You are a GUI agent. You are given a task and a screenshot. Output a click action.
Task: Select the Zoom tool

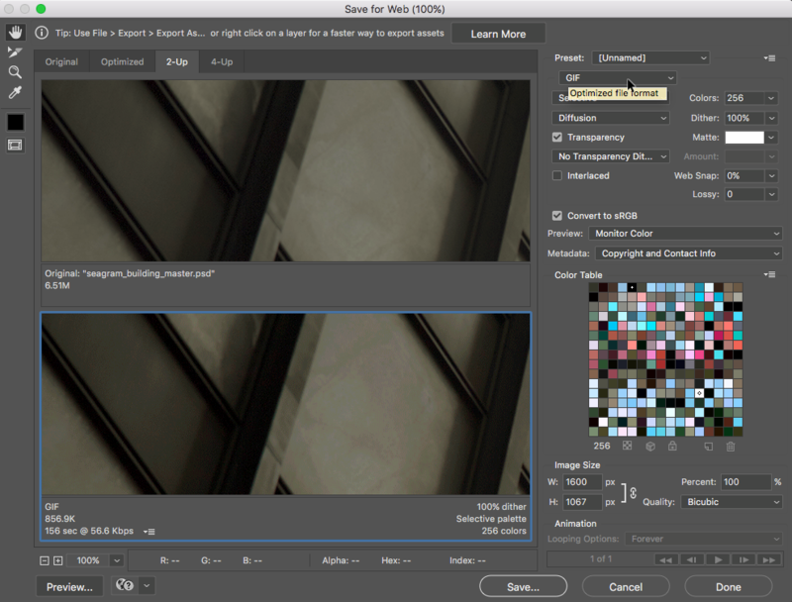(x=15, y=72)
